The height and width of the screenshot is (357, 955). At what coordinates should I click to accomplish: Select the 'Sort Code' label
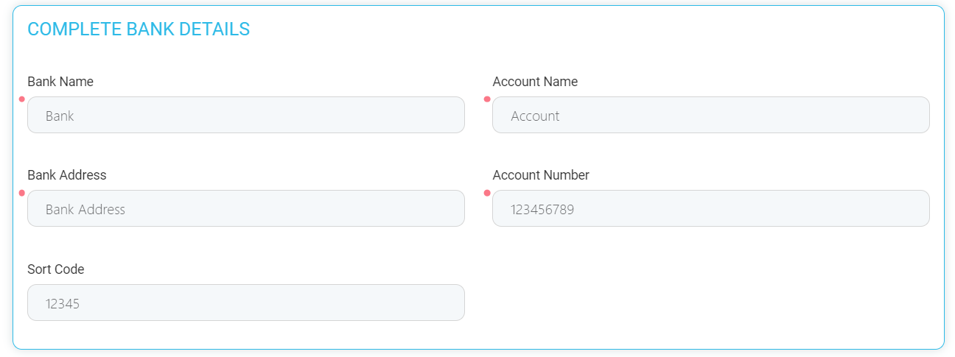pyautogui.click(x=56, y=269)
